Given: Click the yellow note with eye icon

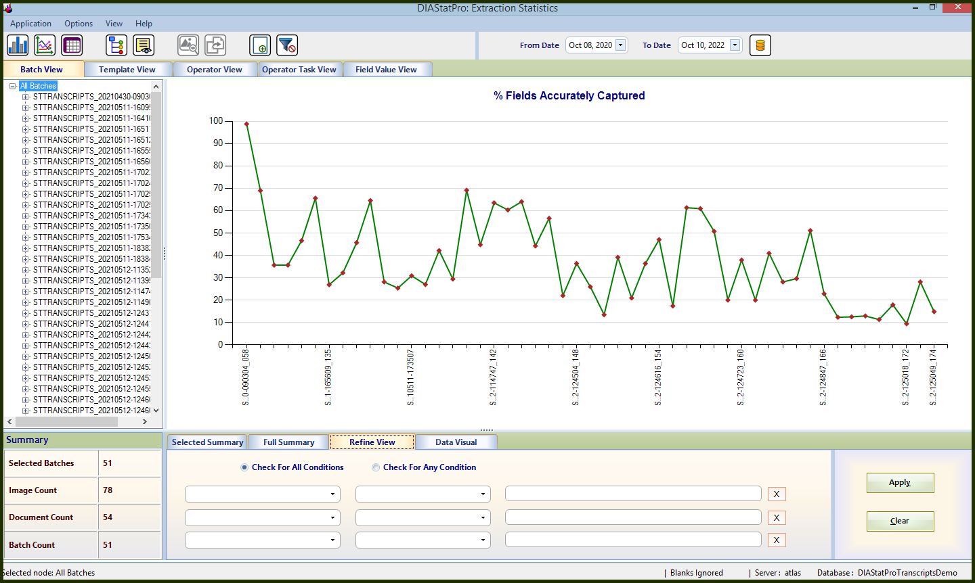Looking at the screenshot, I should (144, 45).
